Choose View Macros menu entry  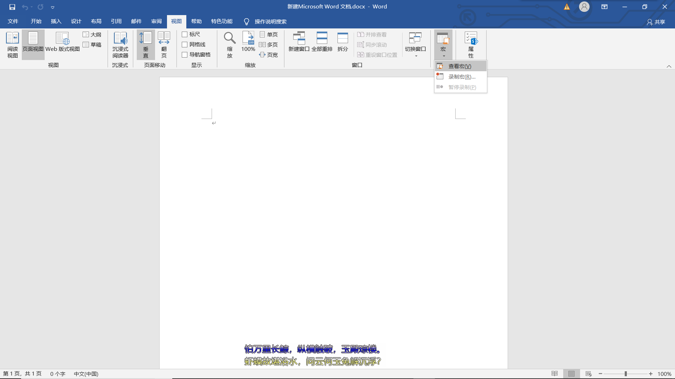coord(459,66)
